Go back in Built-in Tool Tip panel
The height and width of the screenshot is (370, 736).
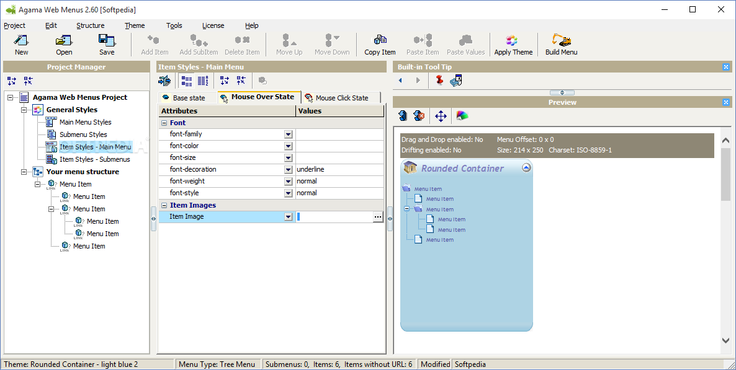click(x=400, y=81)
